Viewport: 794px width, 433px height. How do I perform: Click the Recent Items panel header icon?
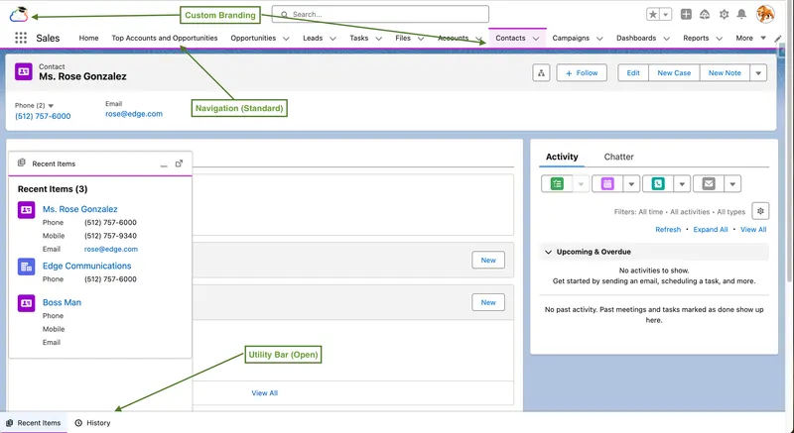click(21, 163)
